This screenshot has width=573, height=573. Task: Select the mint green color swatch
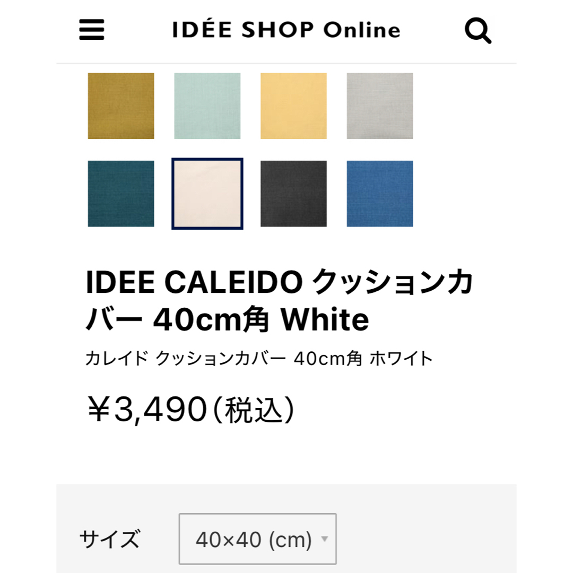[x=207, y=106]
